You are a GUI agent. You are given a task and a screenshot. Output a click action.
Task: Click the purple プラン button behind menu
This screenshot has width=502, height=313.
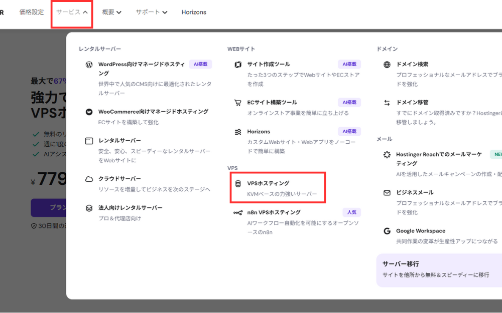(49, 208)
